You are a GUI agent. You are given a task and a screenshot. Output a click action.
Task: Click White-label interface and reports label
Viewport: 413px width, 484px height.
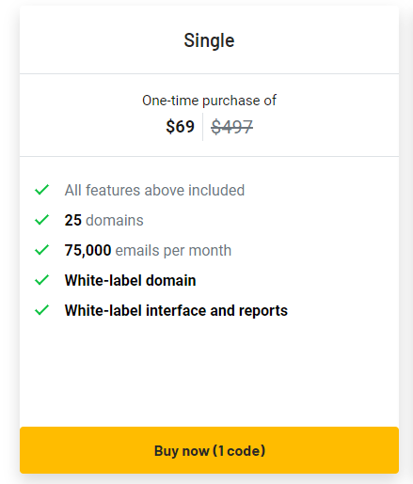(x=176, y=311)
